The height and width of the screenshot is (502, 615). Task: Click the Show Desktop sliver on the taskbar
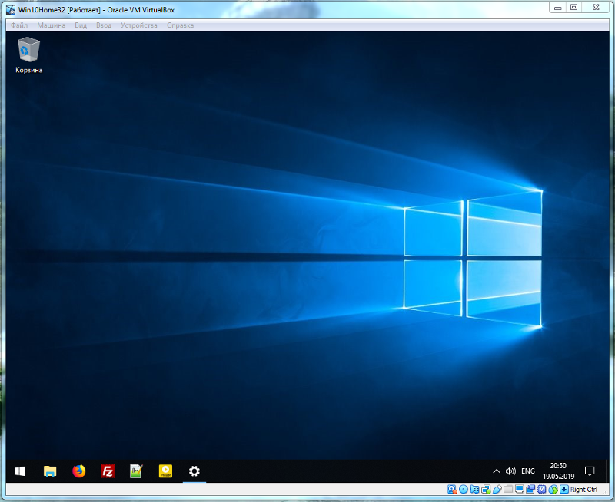point(607,471)
